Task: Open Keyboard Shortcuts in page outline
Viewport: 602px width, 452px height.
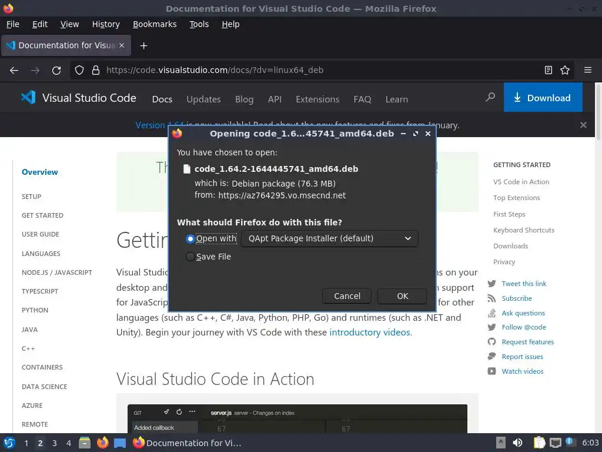Action: point(524,230)
